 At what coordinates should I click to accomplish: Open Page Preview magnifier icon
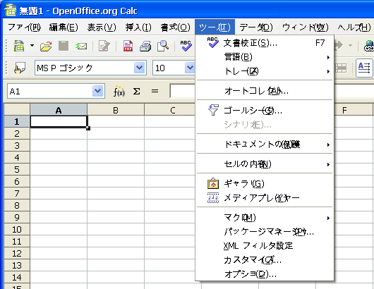point(163,46)
